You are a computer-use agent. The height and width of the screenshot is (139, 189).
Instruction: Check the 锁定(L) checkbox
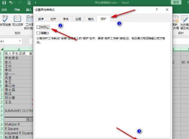[x=38, y=27]
